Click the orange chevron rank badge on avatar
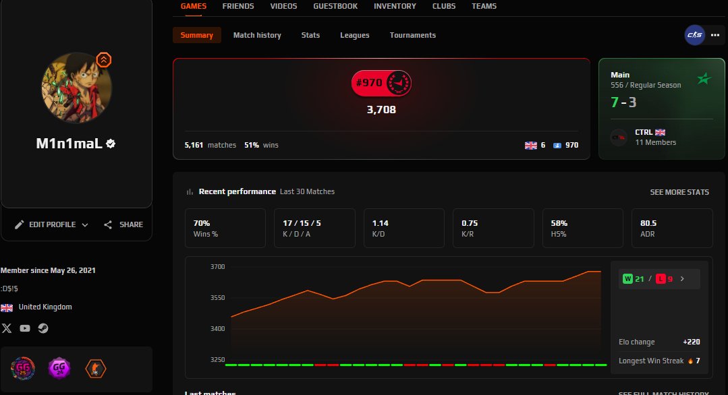The image size is (728, 395). tap(103, 60)
